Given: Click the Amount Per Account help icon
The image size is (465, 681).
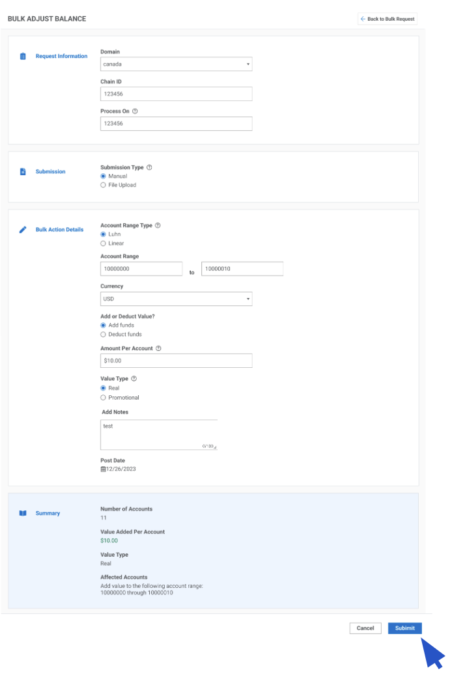Looking at the screenshot, I should point(158,348).
